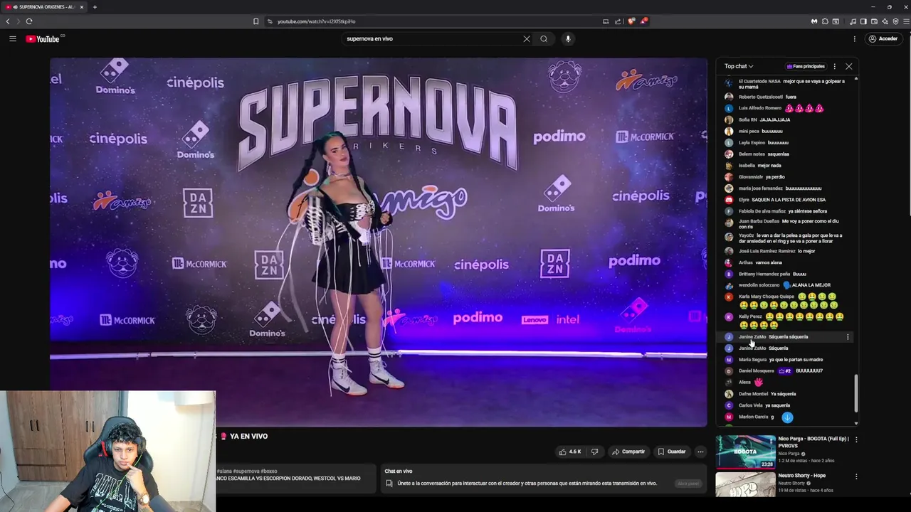Clear the search box with the X icon
Screen dimensions: 911x512
(x=527, y=38)
